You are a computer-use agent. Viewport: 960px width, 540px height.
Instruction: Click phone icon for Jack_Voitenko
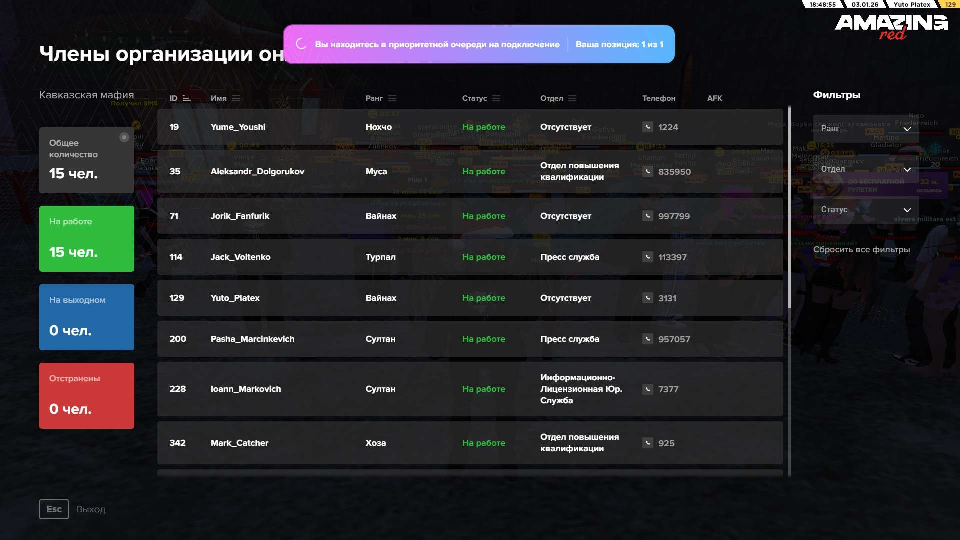coord(648,257)
